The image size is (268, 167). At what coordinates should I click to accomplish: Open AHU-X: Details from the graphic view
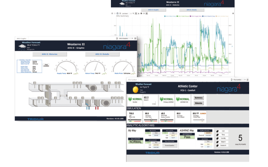coord(102,54)
